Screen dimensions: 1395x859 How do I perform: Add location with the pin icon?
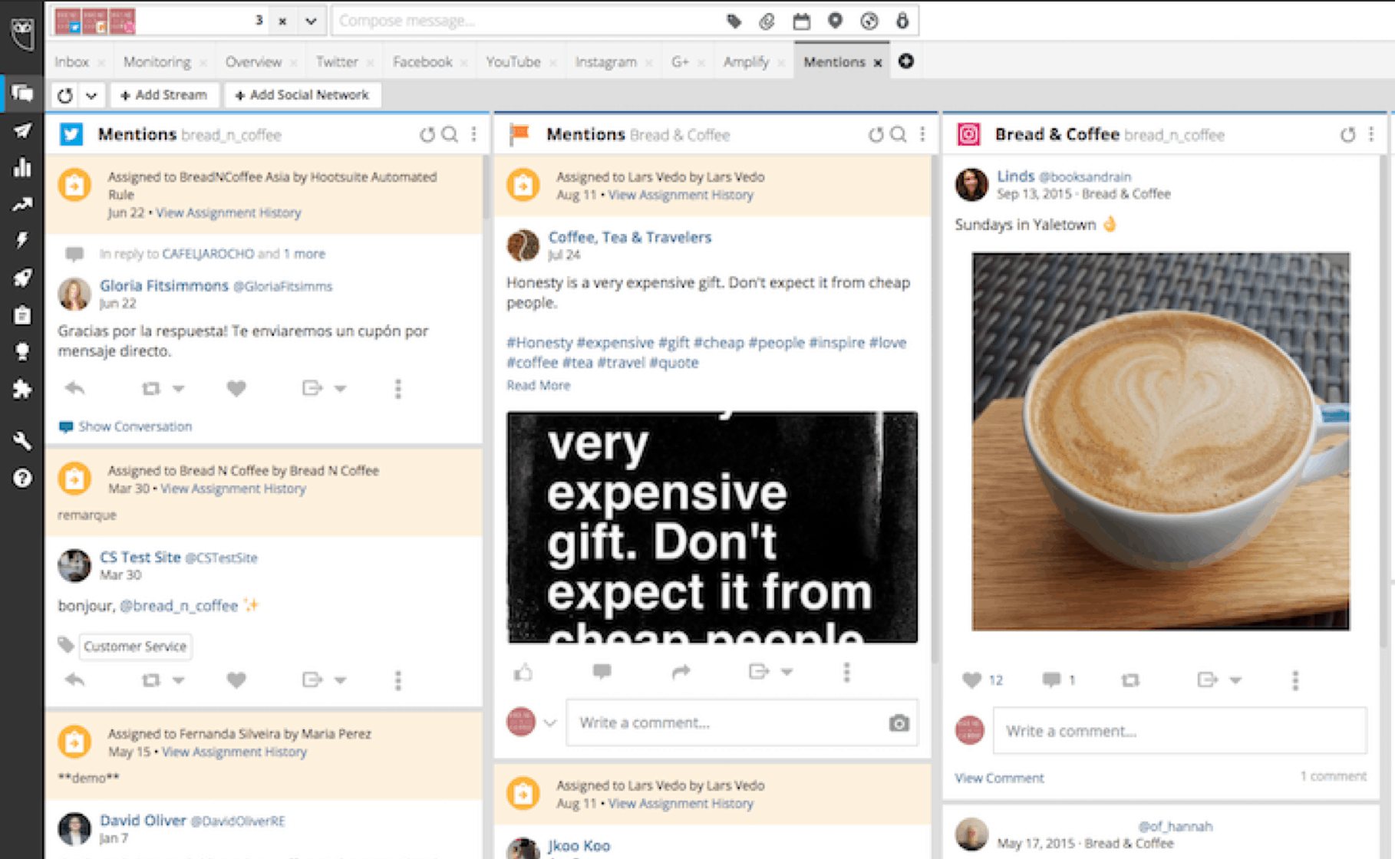point(835,21)
